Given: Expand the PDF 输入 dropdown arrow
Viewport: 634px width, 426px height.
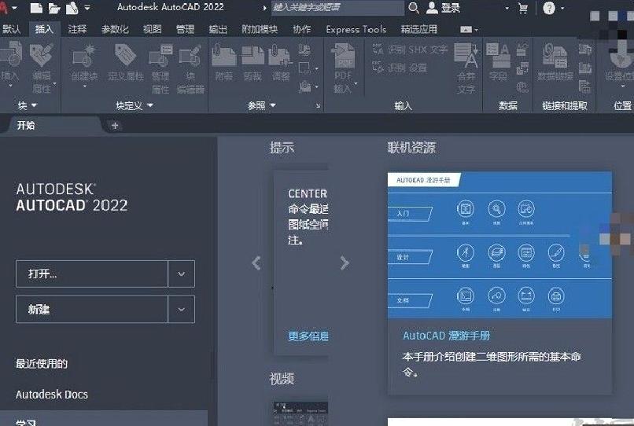Looking at the screenshot, I should pos(356,83).
